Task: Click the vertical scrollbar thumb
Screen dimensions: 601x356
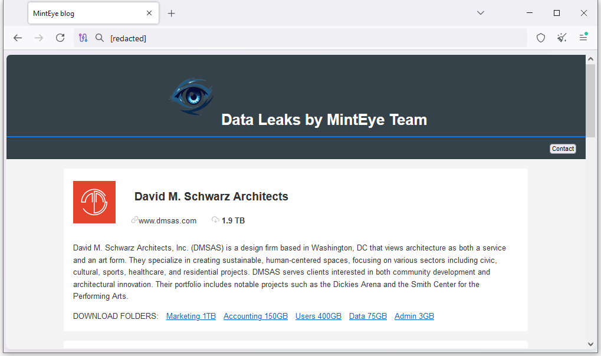Action: click(x=590, y=100)
